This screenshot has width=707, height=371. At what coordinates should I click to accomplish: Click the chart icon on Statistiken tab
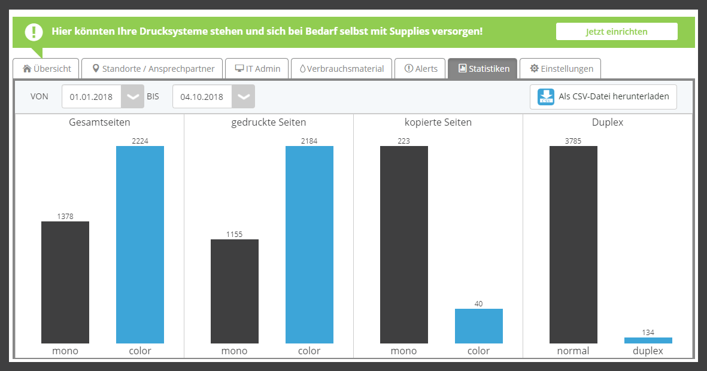(462, 69)
